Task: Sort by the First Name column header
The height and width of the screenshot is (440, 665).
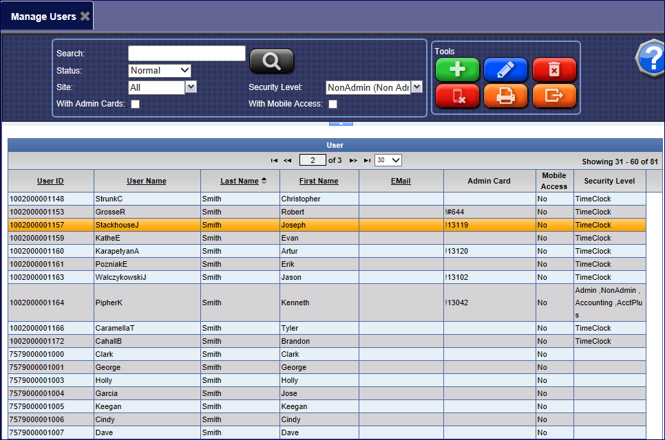Action: 319,181
